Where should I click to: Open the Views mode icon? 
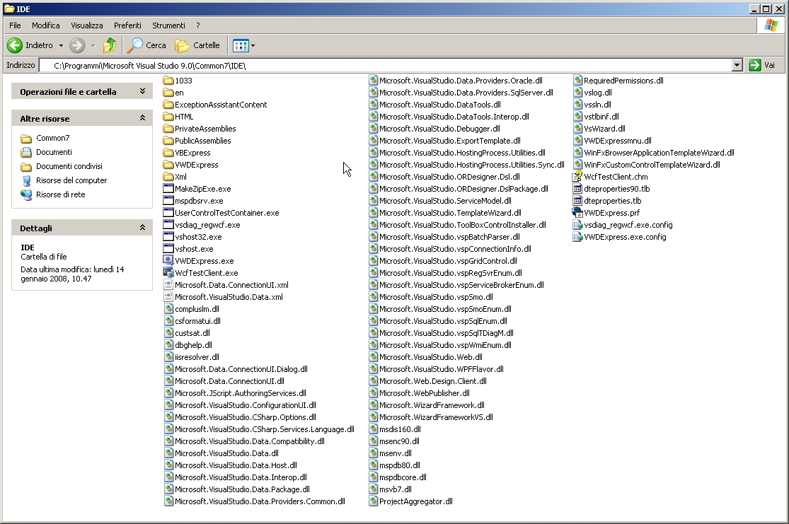[241, 45]
